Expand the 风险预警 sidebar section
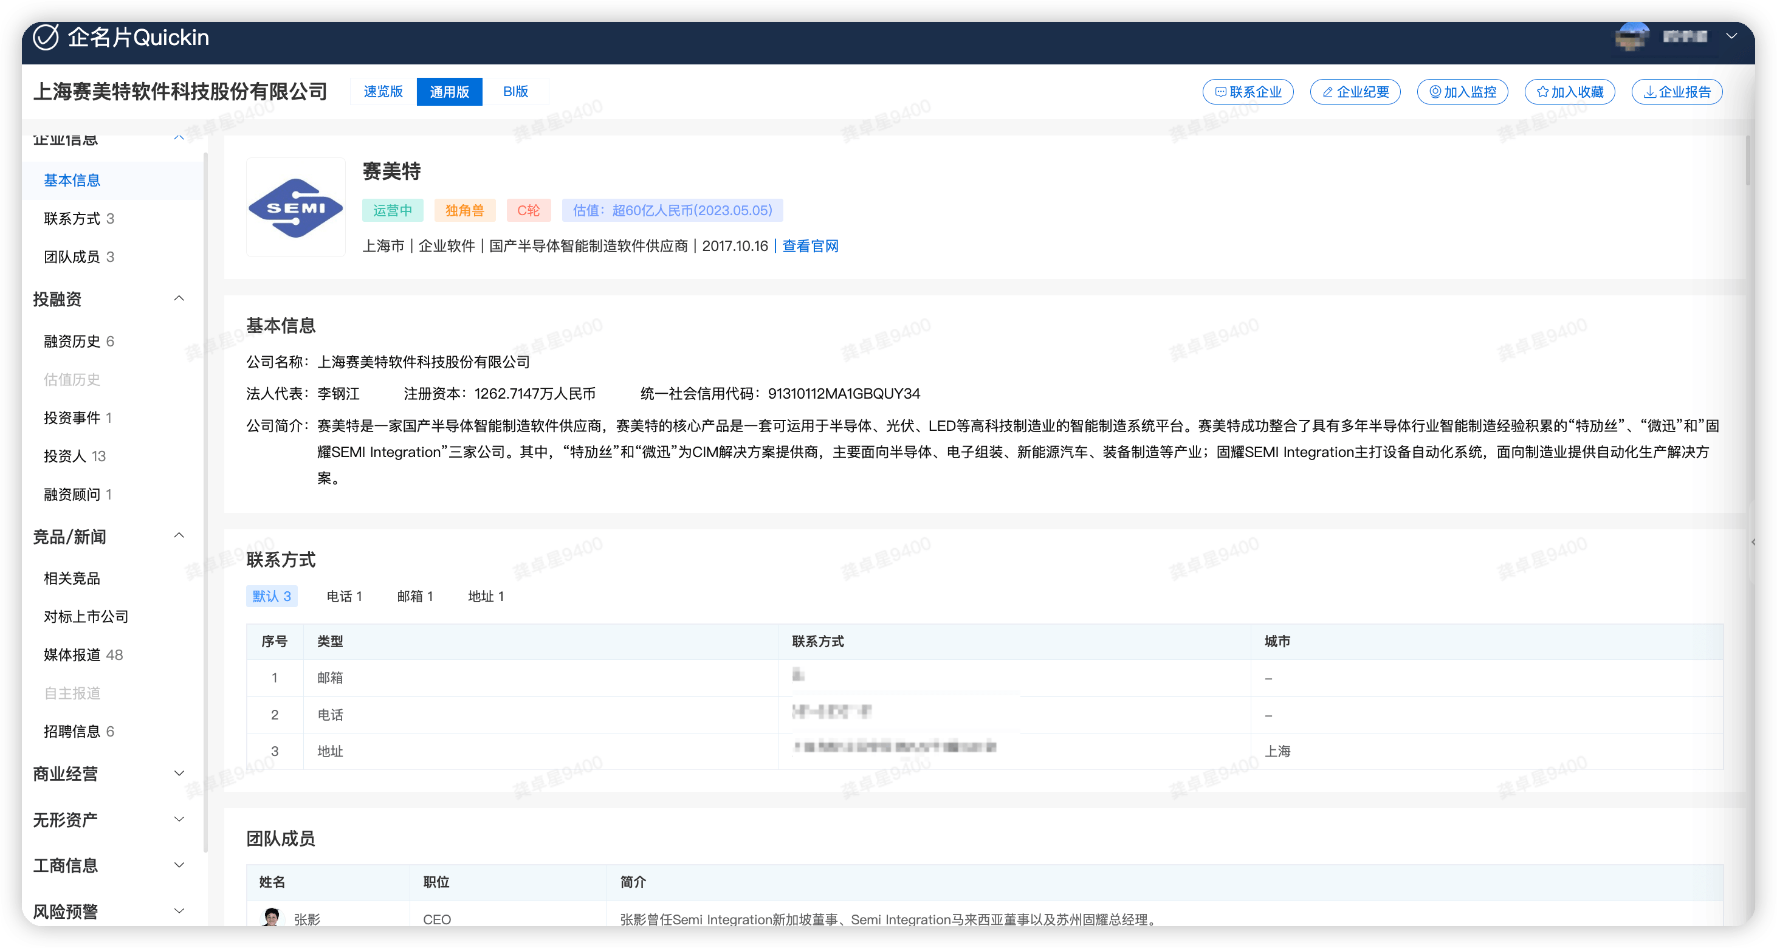This screenshot has width=1777, height=948. pyautogui.click(x=179, y=911)
